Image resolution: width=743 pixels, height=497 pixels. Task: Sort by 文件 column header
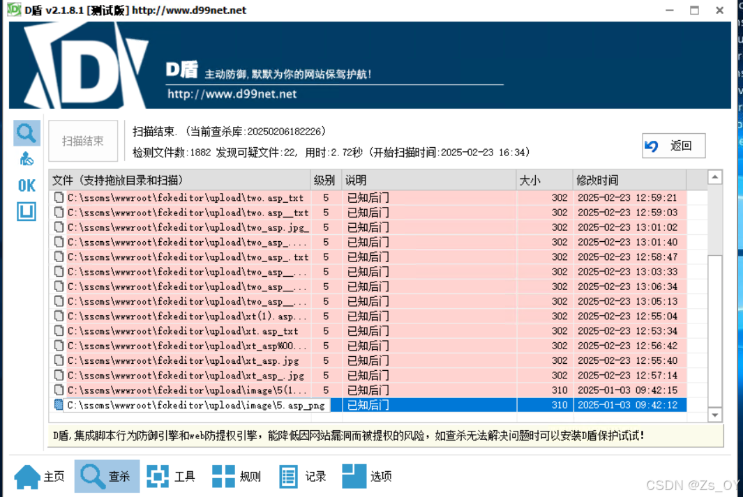[179, 181]
